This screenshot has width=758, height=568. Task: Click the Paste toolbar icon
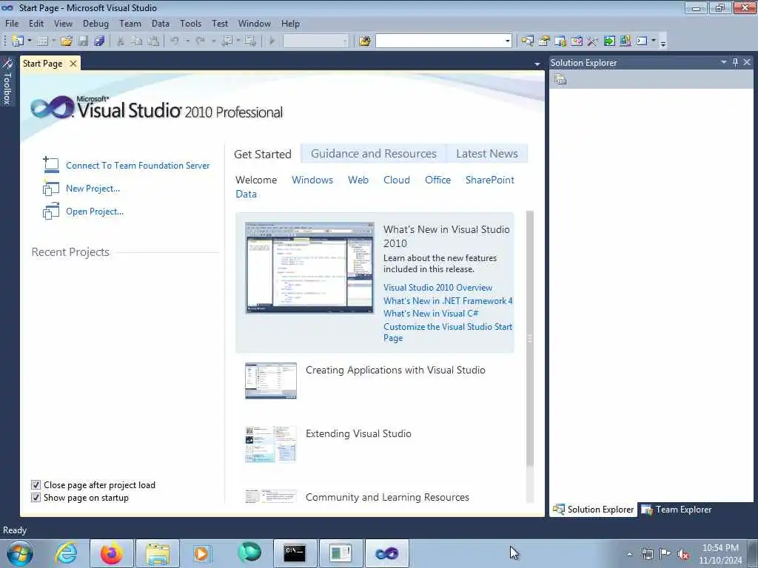click(x=153, y=41)
